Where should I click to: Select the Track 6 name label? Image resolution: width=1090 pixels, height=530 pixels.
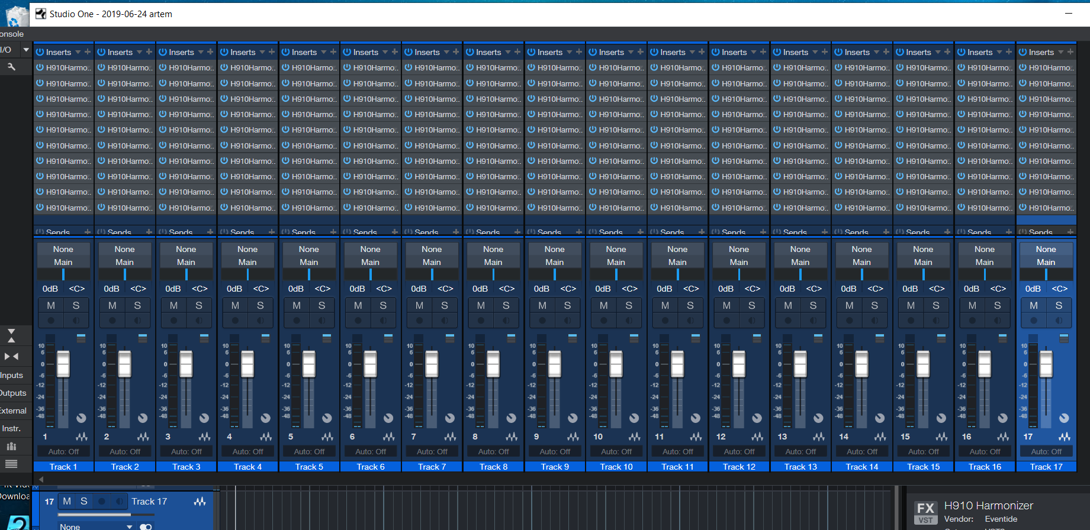tap(371, 467)
